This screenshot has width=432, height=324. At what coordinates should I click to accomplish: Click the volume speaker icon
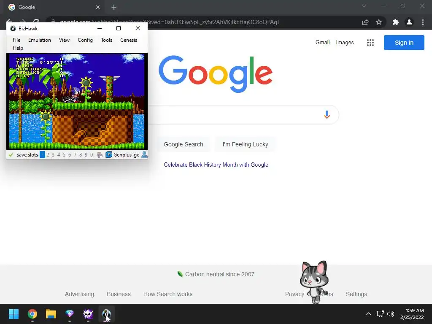point(390,314)
